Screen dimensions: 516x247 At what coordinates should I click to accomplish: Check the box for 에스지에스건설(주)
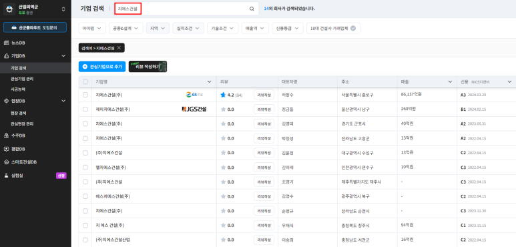click(85, 196)
